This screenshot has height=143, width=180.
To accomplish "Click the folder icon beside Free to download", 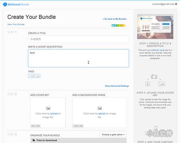I will point(34,140).
